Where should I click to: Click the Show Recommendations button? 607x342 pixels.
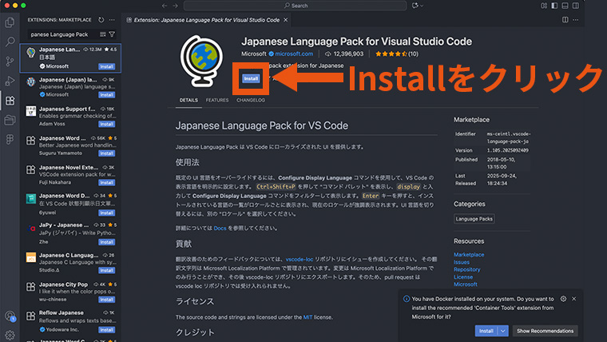coord(546,331)
